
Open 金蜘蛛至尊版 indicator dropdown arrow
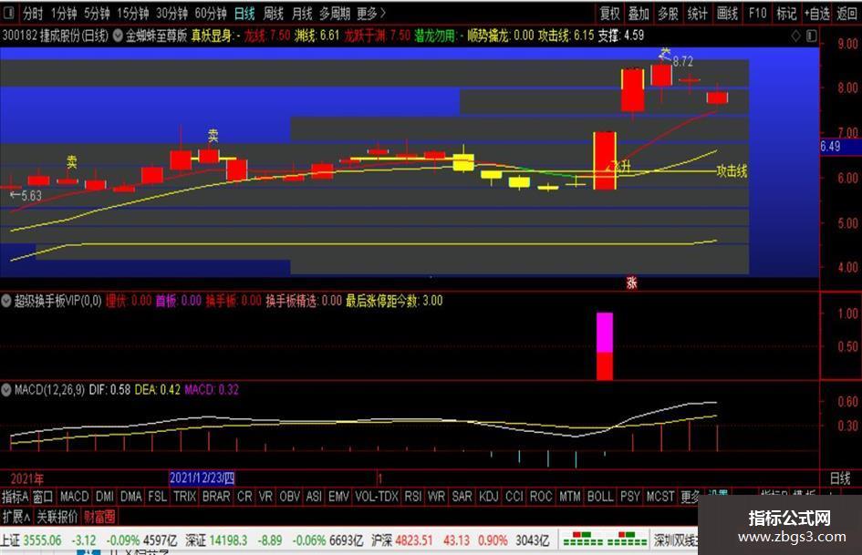(118, 36)
